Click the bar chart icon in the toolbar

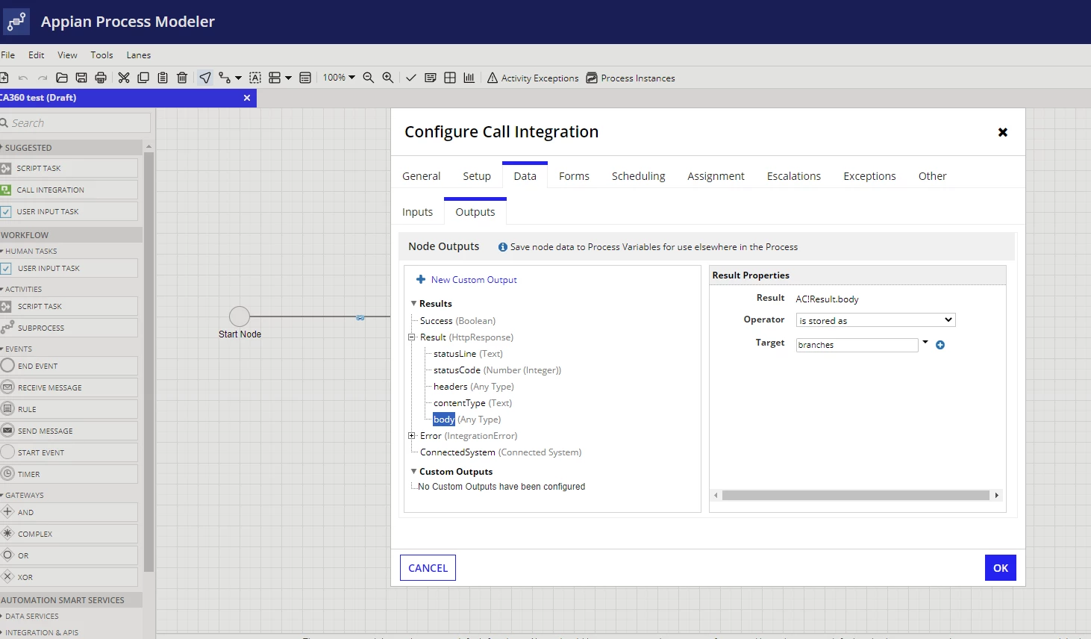click(469, 78)
